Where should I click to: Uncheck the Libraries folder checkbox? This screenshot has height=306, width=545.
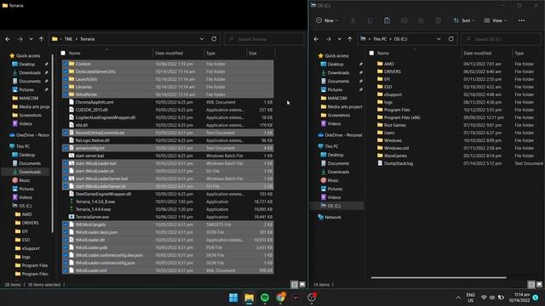click(66, 87)
